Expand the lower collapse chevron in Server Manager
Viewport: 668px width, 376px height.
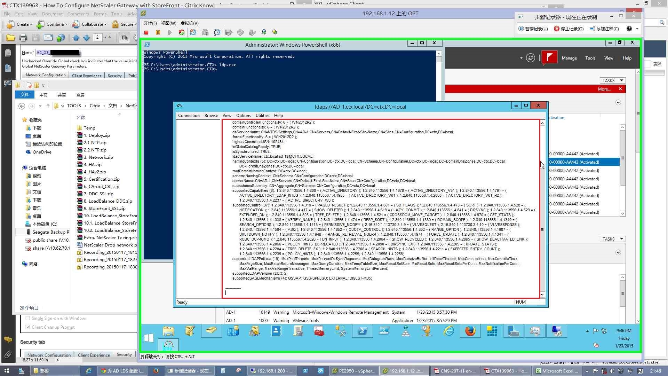[618, 252]
